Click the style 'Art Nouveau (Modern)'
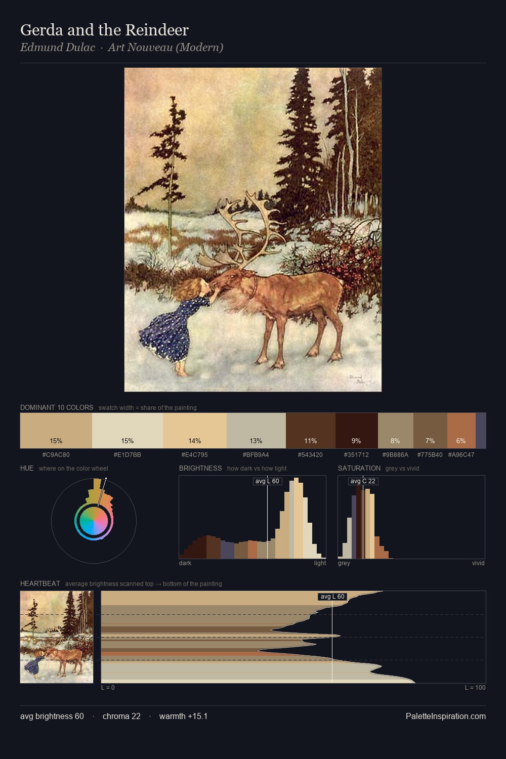506x759 pixels. tap(165, 48)
